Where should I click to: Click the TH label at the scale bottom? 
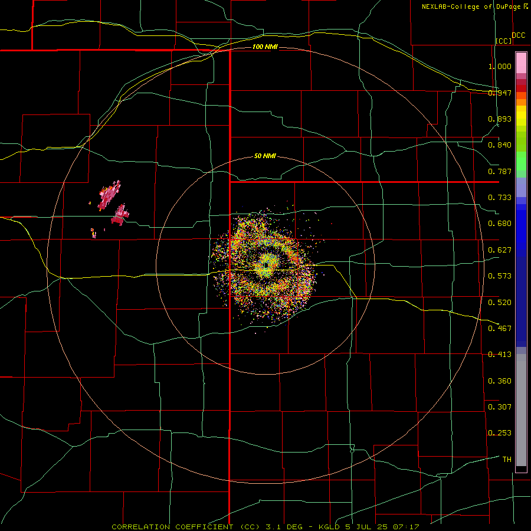(x=507, y=460)
